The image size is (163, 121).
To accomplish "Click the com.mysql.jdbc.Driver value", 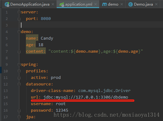I will point(104,91).
